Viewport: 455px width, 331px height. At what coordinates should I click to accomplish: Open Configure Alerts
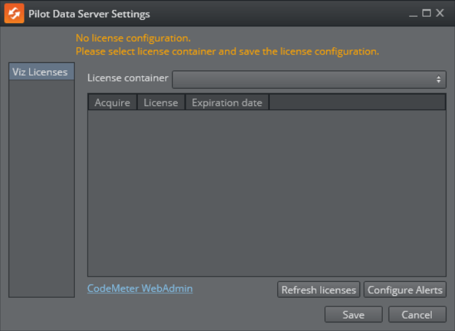(x=405, y=290)
